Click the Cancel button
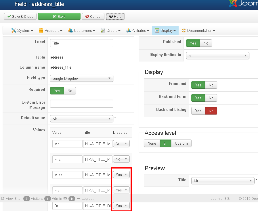Viewport: 258px width, 211px height. click(93, 16)
